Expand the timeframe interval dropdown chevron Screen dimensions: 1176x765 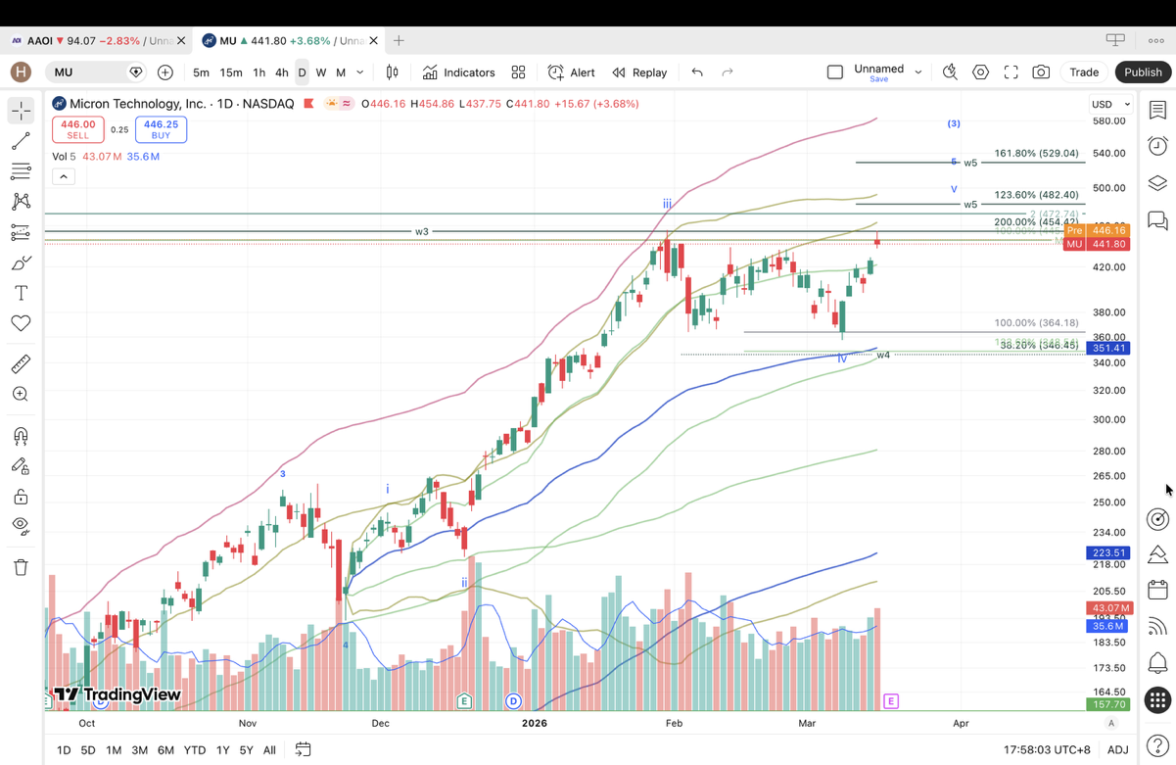(x=360, y=72)
